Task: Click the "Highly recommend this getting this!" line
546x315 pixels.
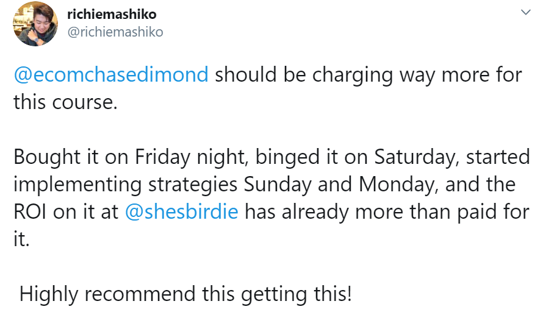Action: [x=185, y=293]
